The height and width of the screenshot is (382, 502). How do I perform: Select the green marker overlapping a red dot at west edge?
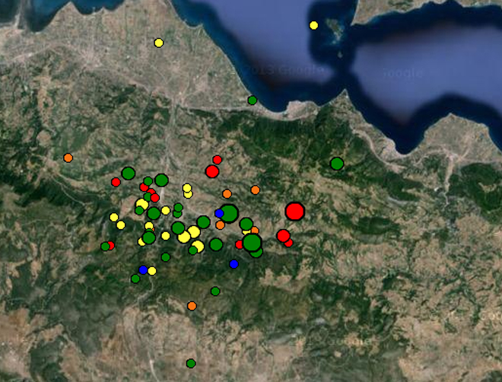click(105, 247)
